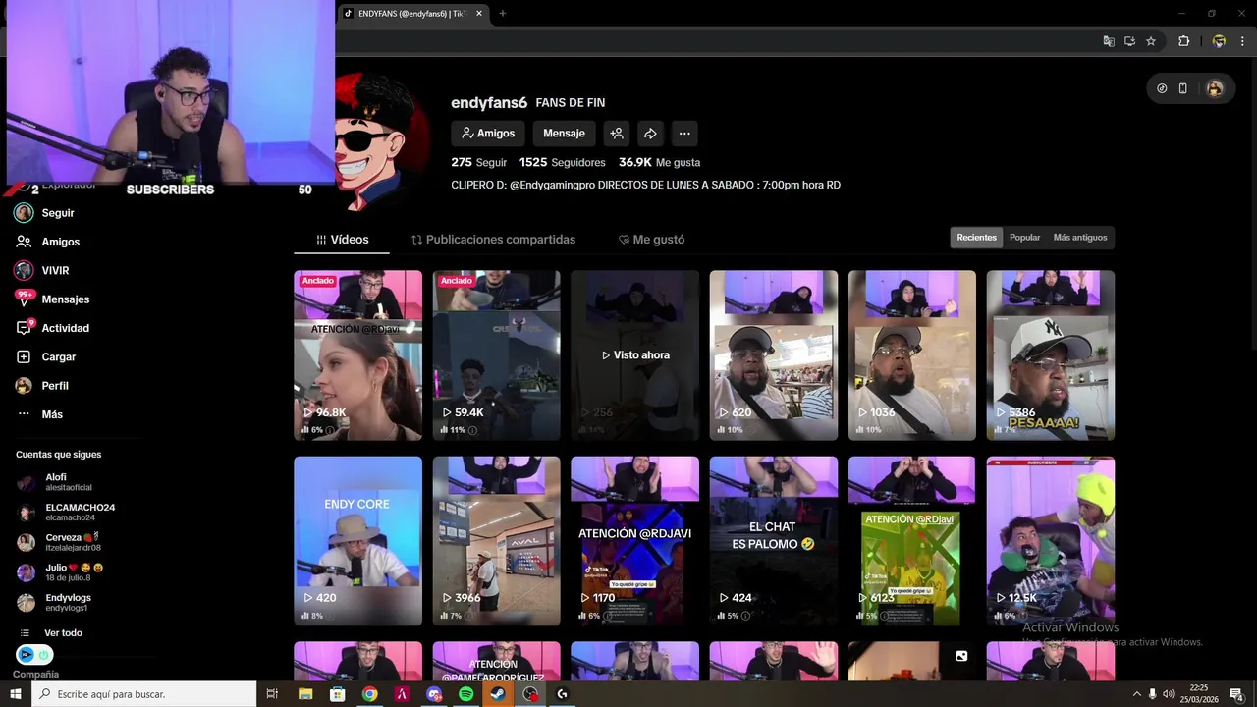The image size is (1257, 707).
Task: Open the video with 620 views
Action: tap(774, 355)
